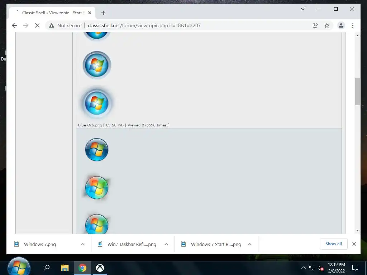Click the scrollbar down arrow
367x275 pixels.
357,231
